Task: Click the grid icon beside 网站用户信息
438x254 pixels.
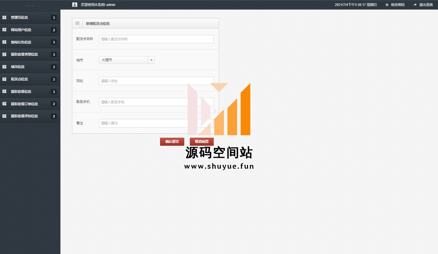Action: point(4,30)
